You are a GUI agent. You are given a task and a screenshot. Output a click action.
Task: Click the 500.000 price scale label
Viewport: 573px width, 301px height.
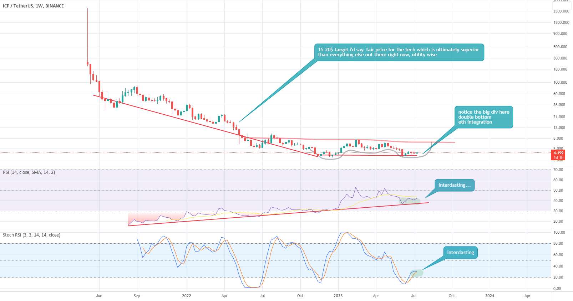click(x=560, y=47)
